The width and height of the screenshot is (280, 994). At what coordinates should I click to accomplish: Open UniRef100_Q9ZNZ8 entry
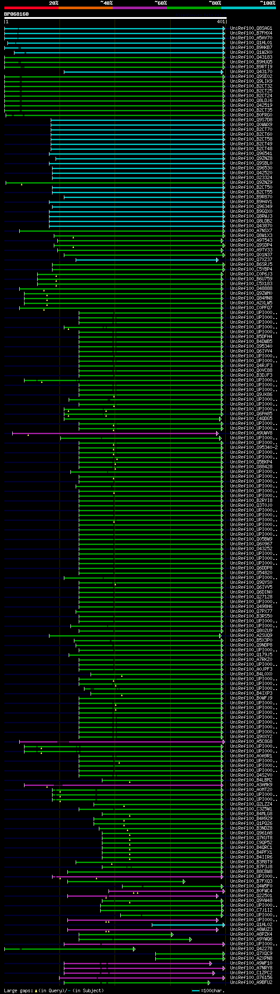(251, 159)
